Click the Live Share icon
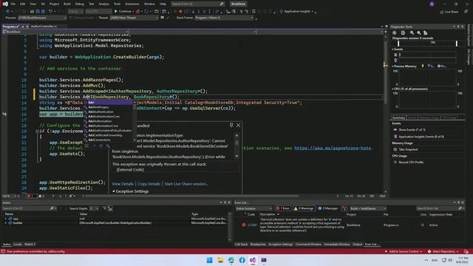 coord(442,12)
